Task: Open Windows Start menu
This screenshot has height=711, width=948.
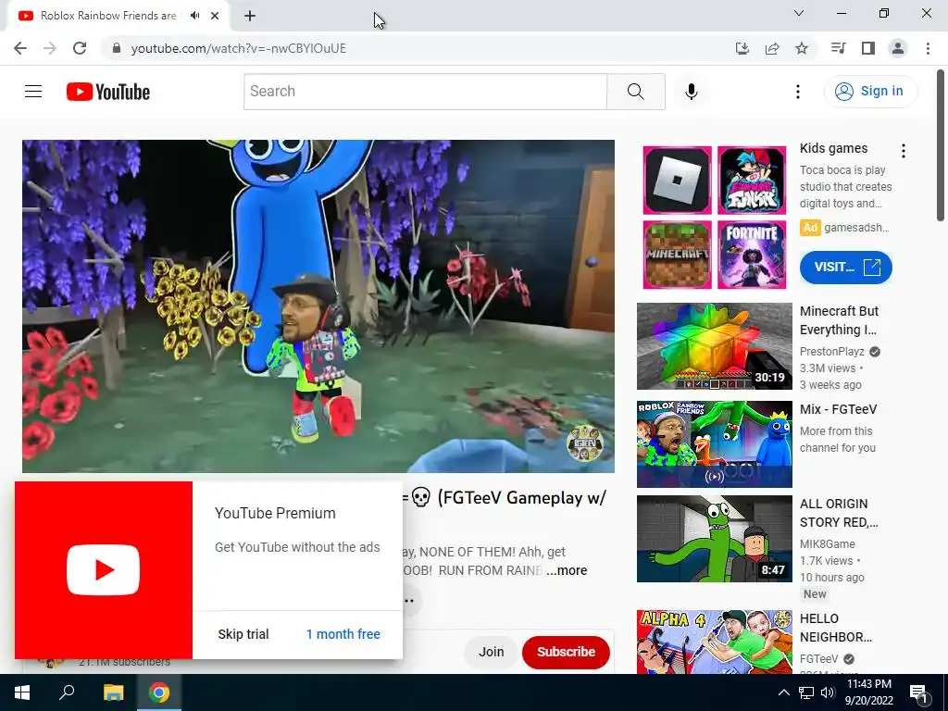Action: [x=22, y=692]
